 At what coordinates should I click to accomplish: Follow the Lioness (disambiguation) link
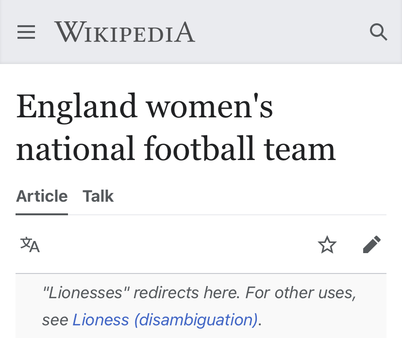pos(165,320)
